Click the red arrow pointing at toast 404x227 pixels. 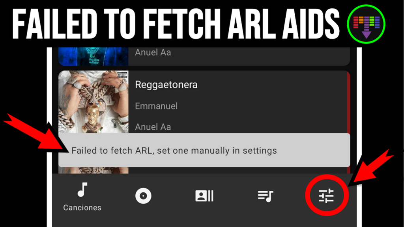[36, 132]
